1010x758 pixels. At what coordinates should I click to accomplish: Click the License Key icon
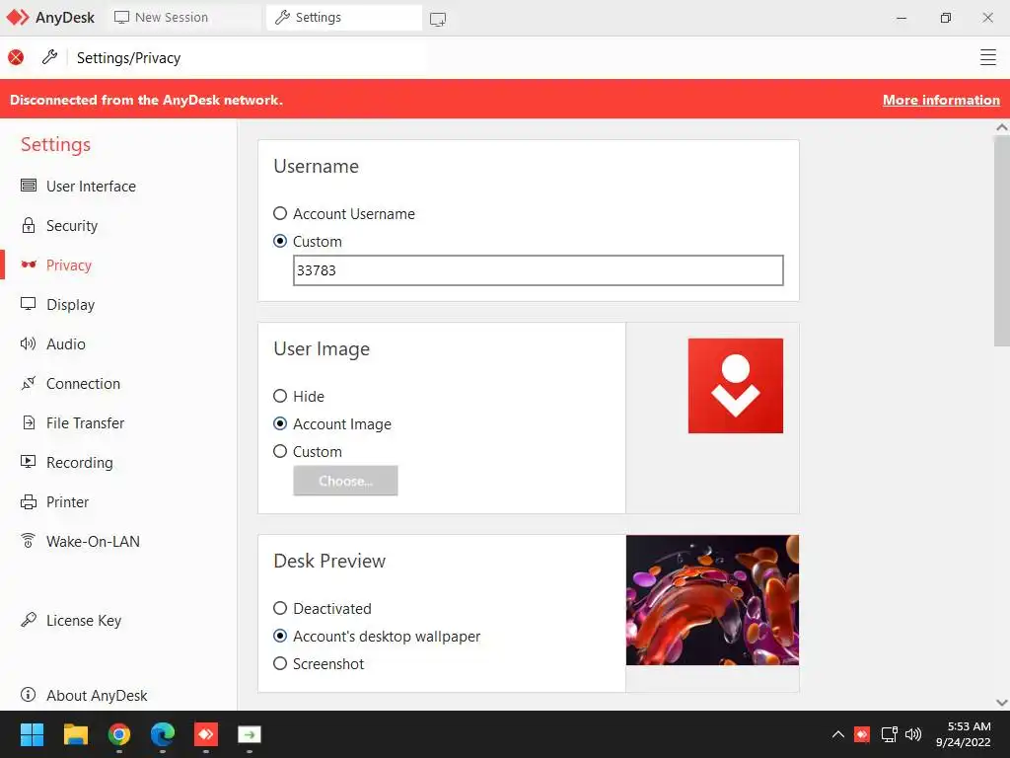tap(29, 620)
